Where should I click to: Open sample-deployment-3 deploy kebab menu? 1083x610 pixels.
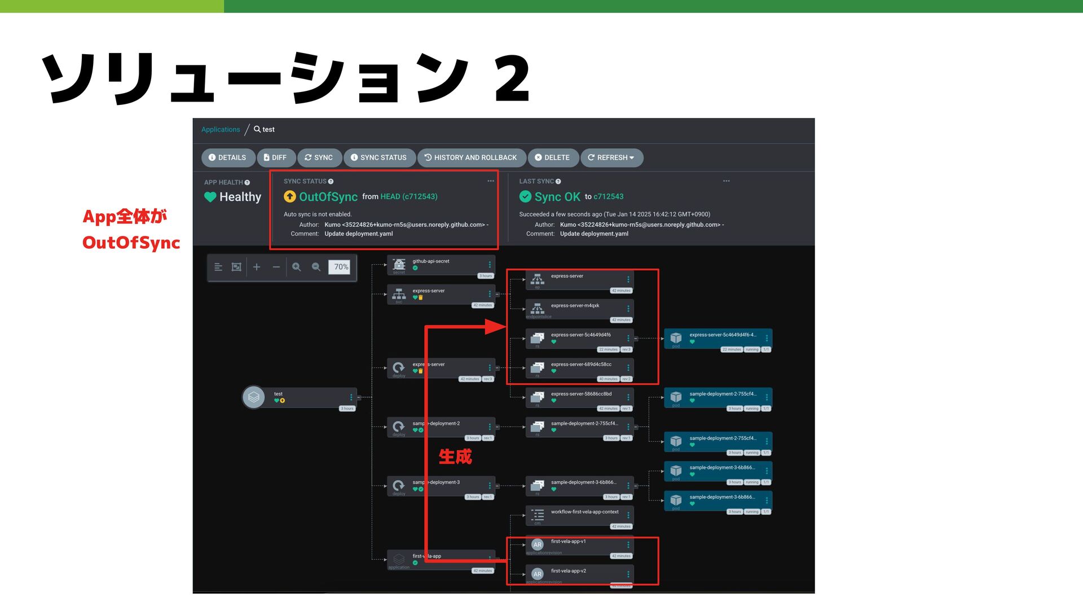coord(490,486)
